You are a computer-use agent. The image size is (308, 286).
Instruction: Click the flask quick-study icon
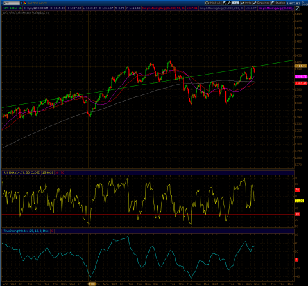[x=225, y=3]
